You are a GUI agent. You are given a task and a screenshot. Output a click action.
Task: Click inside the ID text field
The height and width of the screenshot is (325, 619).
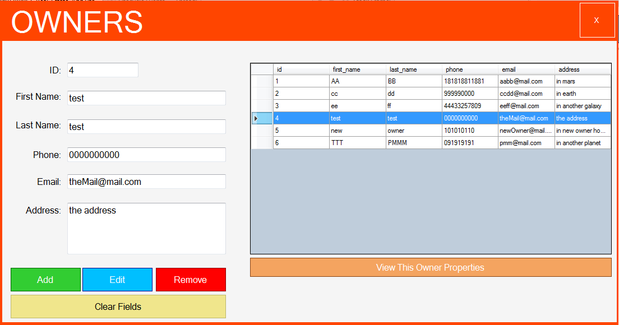coord(103,69)
